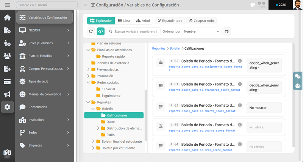This screenshot has height=162, width=303.
Task: Select Calificaciones tree folder
Action: click(114, 115)
